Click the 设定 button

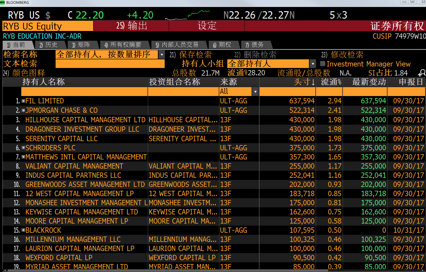click(x=207, y=26)
